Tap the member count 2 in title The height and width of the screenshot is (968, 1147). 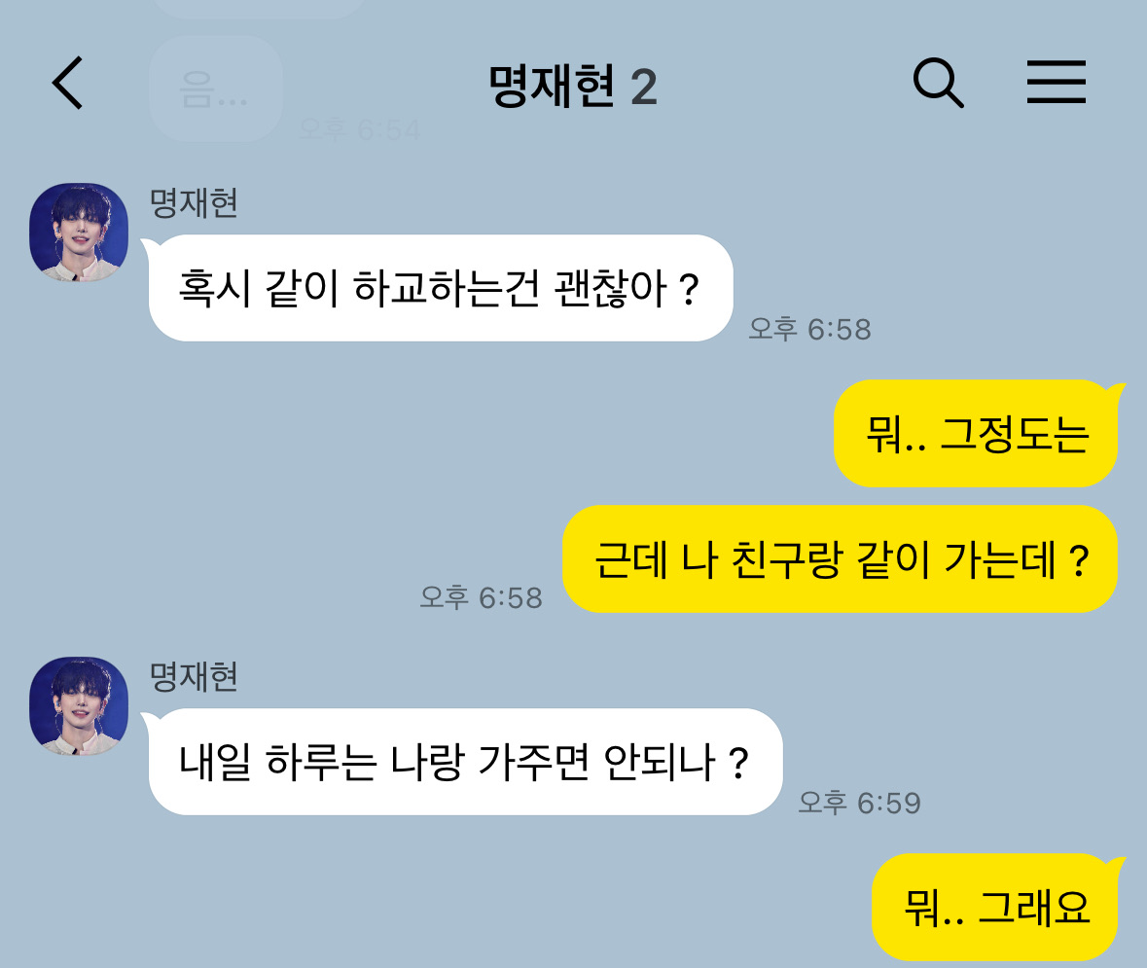tap(644, 87)
